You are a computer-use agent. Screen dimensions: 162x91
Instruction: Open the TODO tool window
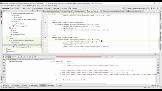click(59, 85)
